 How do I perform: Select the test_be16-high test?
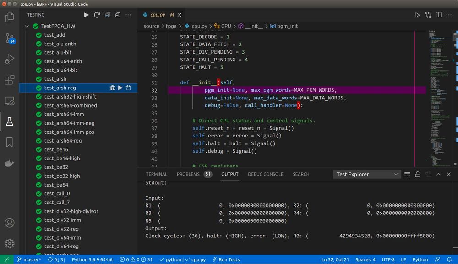point(62,158)
